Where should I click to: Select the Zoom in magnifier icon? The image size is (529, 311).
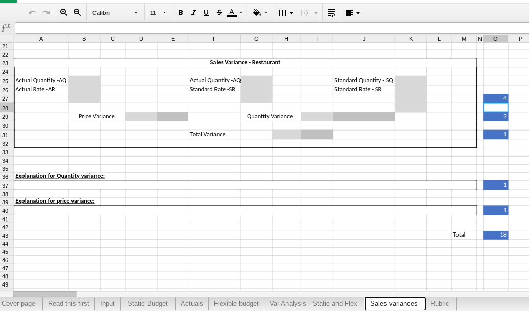(x=63, y=12)
